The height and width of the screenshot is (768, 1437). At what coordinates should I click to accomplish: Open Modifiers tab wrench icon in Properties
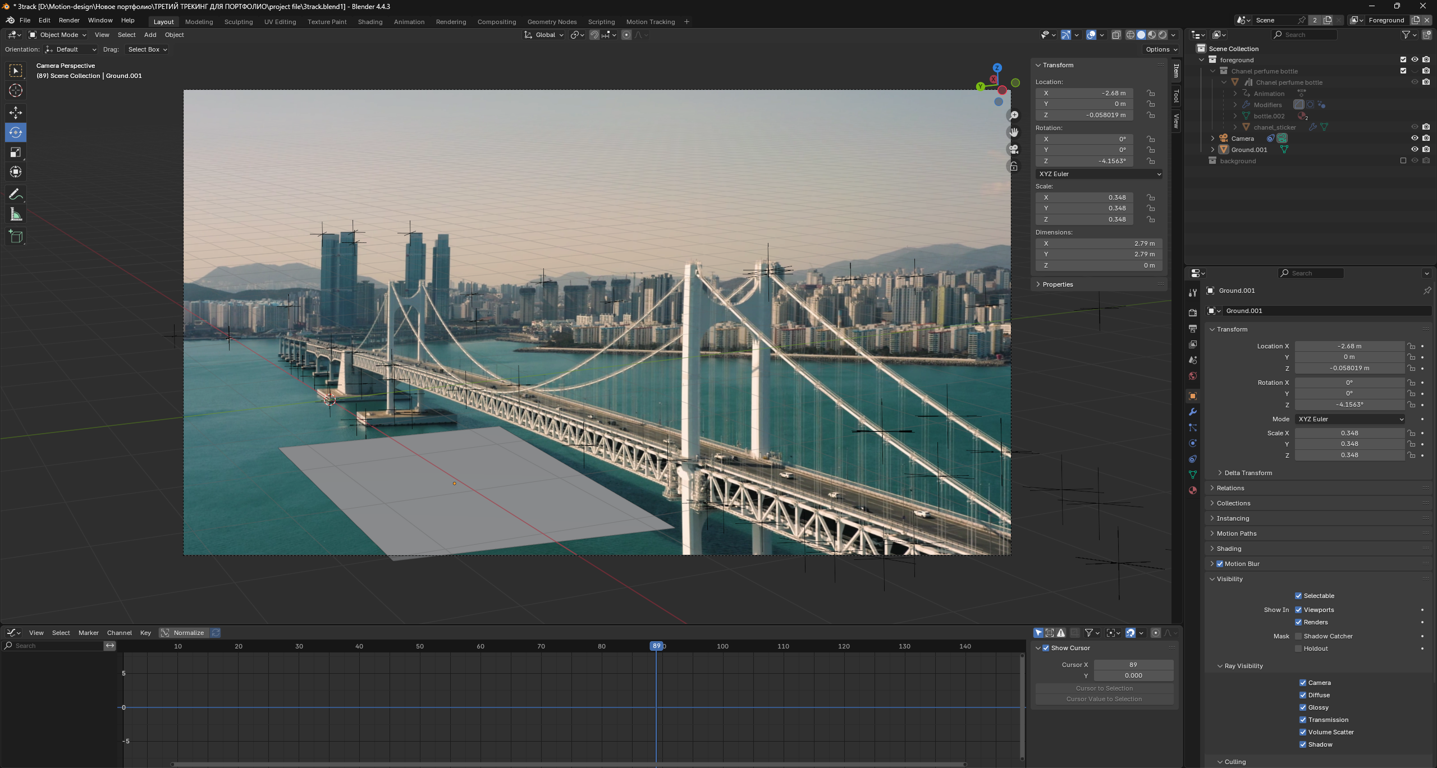click(x=1193, y=412)
